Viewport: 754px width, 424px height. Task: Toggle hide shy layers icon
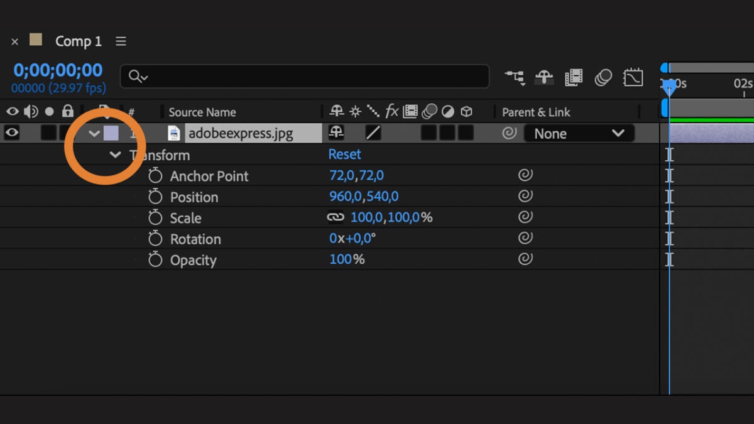[544, 77]
